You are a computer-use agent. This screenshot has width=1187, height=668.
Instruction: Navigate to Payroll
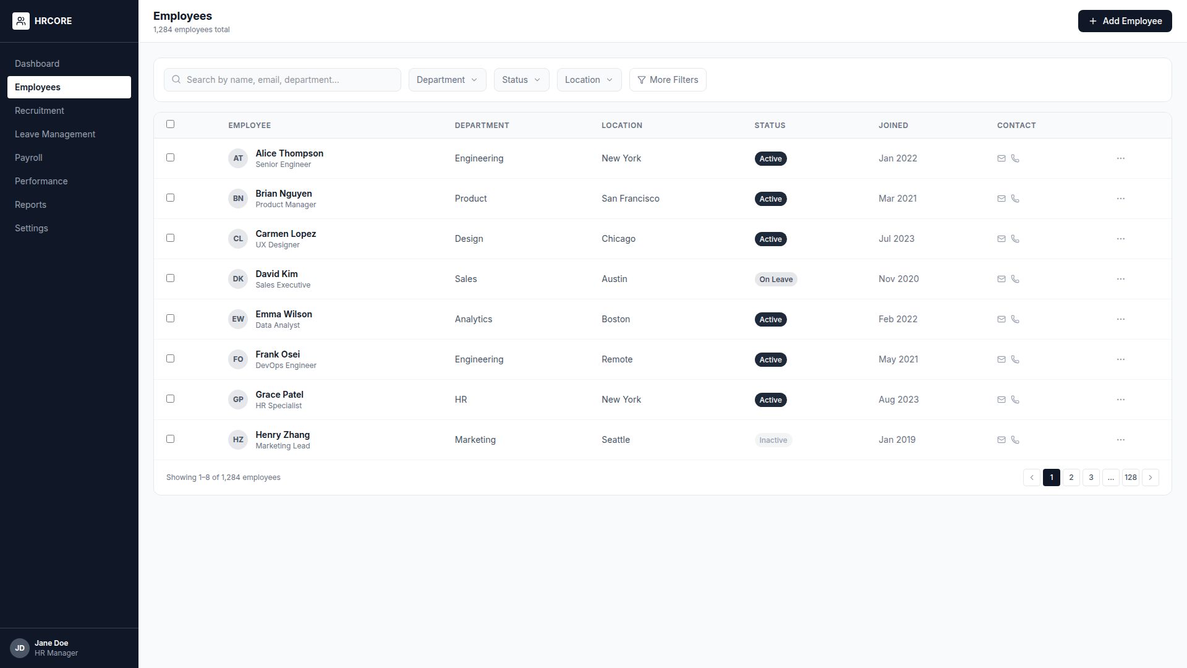click(x=69, y=158)
